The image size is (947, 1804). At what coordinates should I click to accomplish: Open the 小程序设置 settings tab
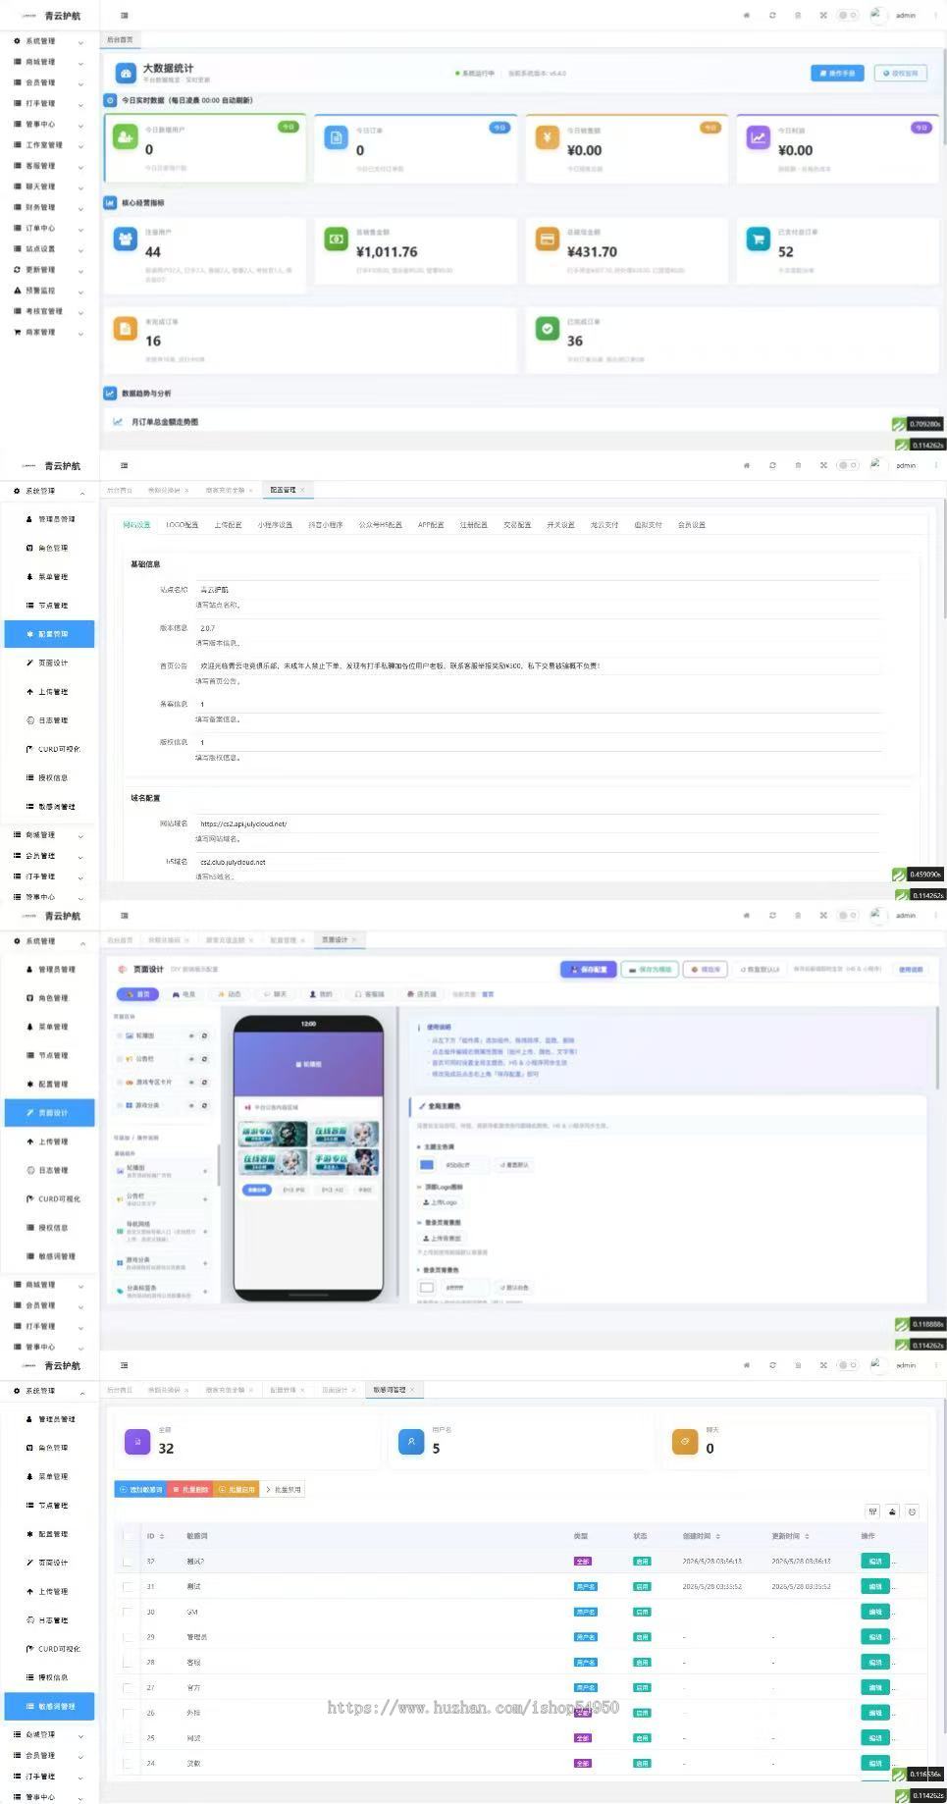click(x=275, y=525)
